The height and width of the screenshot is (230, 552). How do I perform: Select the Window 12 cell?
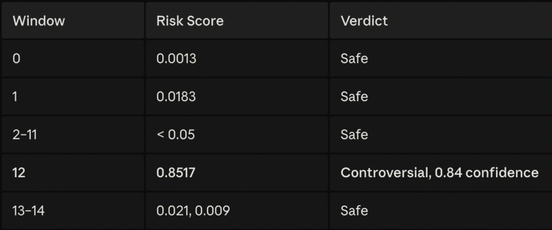point(19,172)
